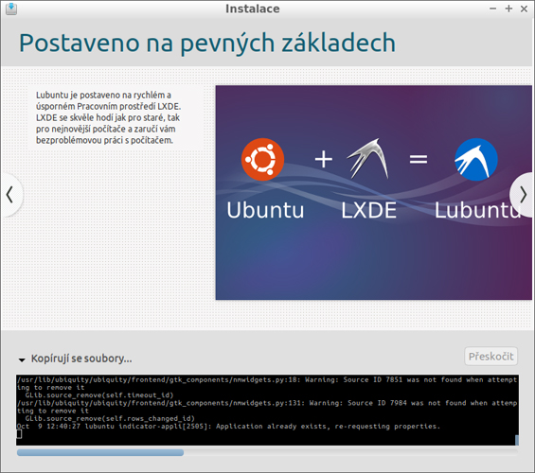Click the Lubuntu description paragraph text
535x473 pixels.
[x=108, y=117]
